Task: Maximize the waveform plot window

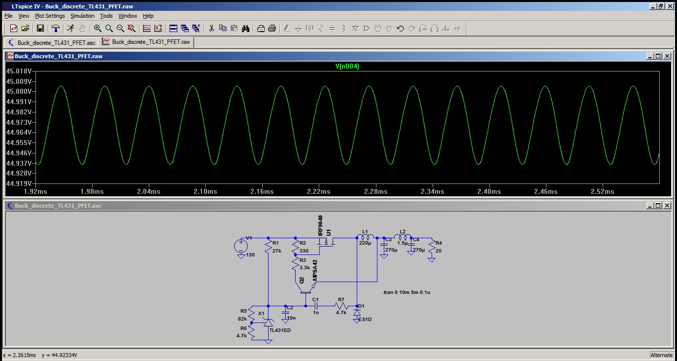Action: pos(658,56)
